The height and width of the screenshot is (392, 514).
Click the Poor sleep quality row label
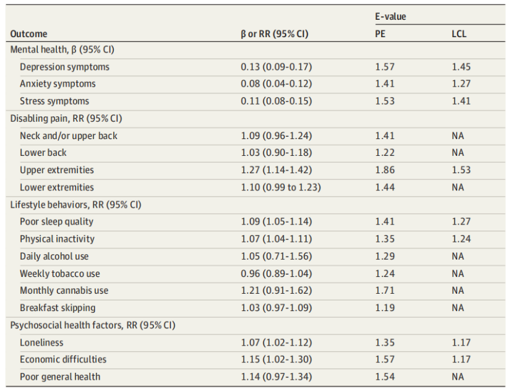(56, 221)
